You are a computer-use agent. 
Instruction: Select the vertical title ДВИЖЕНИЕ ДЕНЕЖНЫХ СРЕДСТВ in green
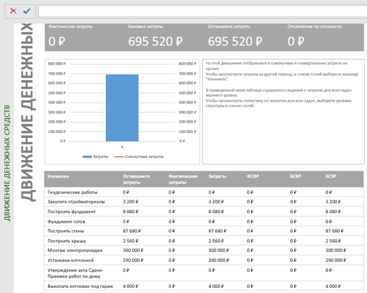[x=7, y=163]
